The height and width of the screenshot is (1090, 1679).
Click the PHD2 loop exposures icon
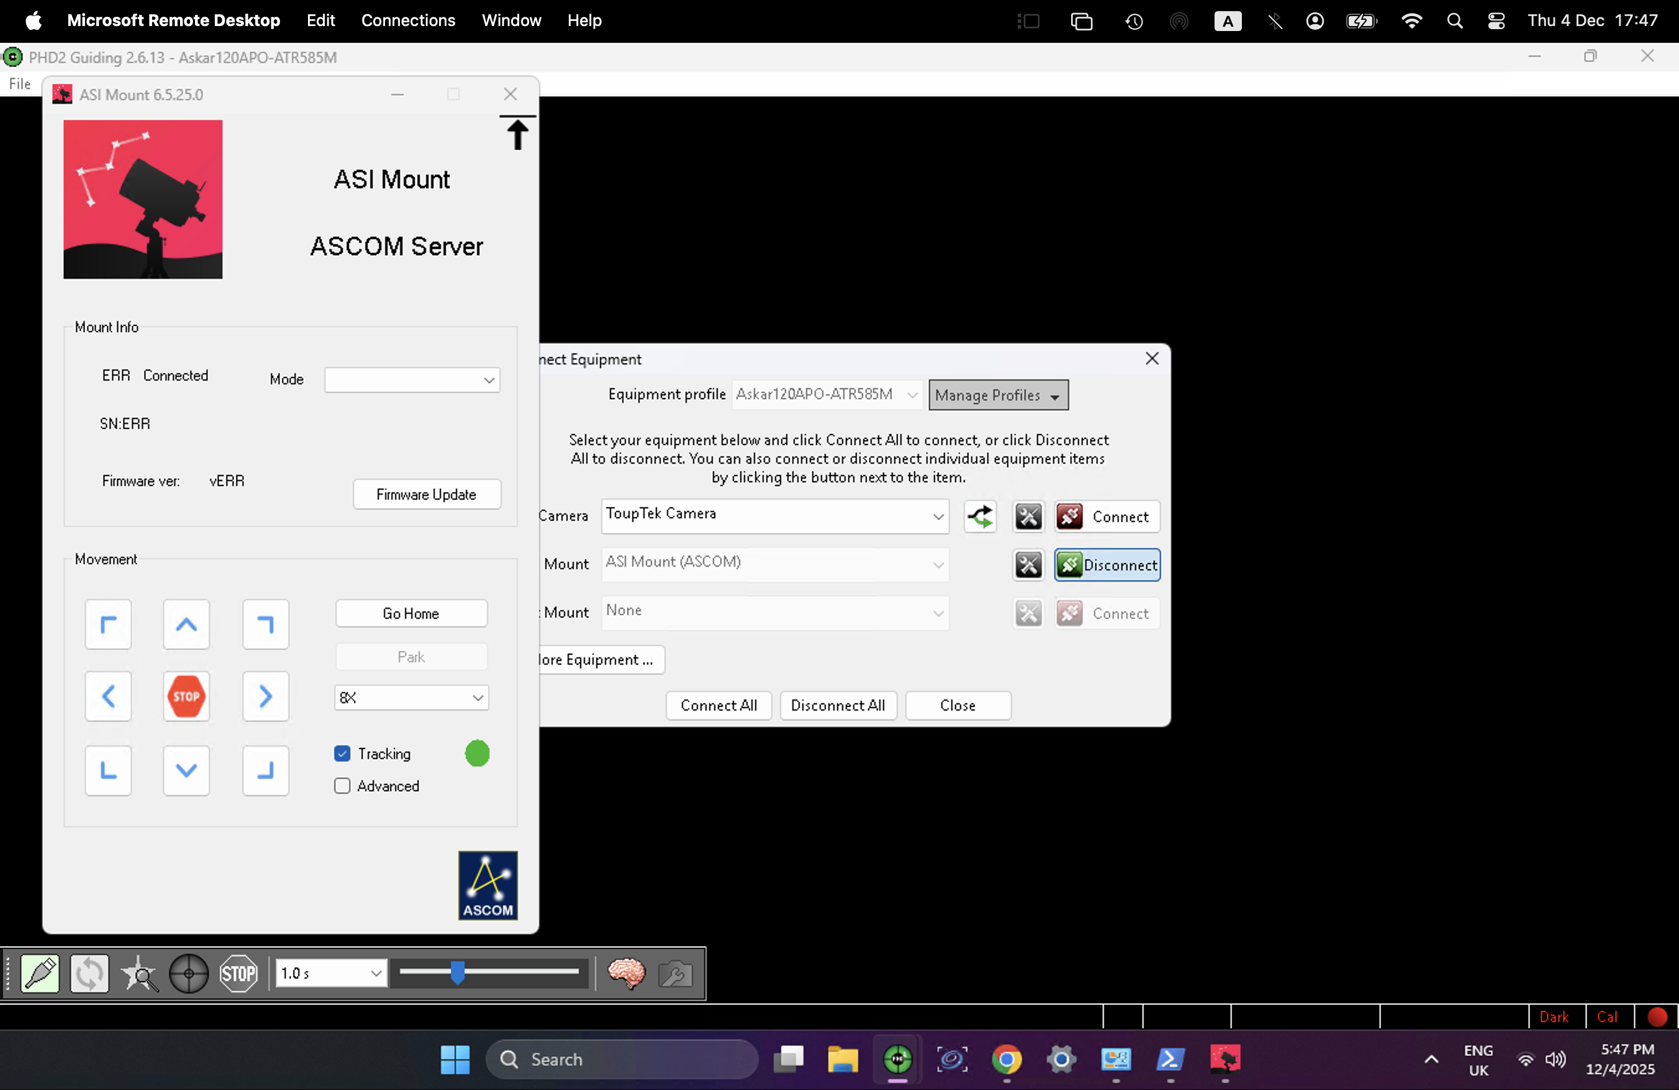[x=89, y=974]
